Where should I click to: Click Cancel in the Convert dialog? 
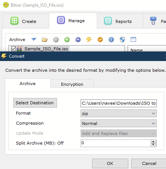point(149,163)
